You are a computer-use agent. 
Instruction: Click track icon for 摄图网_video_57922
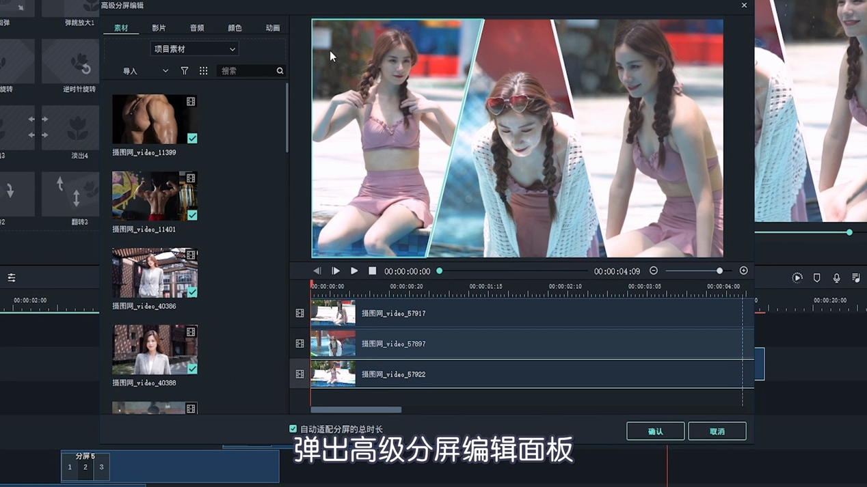click(x=299, y=374)
